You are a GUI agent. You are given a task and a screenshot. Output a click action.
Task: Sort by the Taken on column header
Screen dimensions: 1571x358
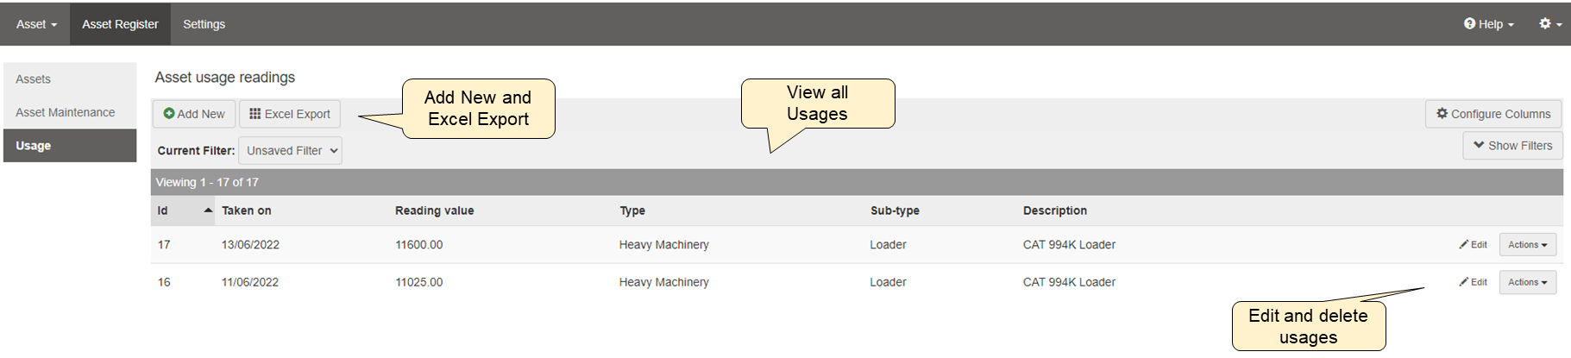247,210
